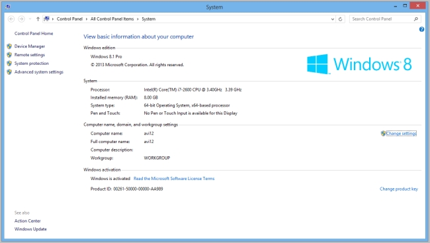
Task: Read the Microsoft Software License Terms
Action: pos(174,179)
